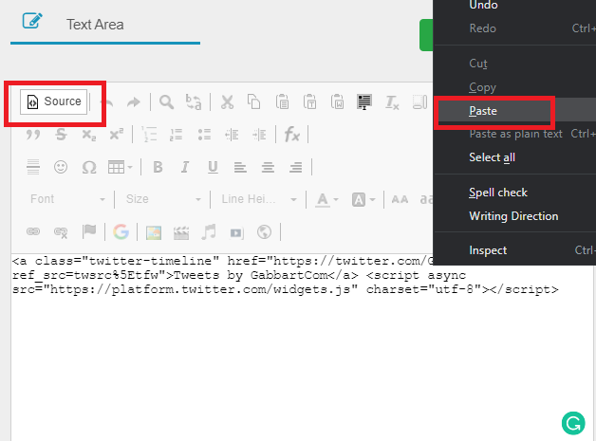Open the smiley emoticon picker
Screen dimensions: 596x441
61,167
